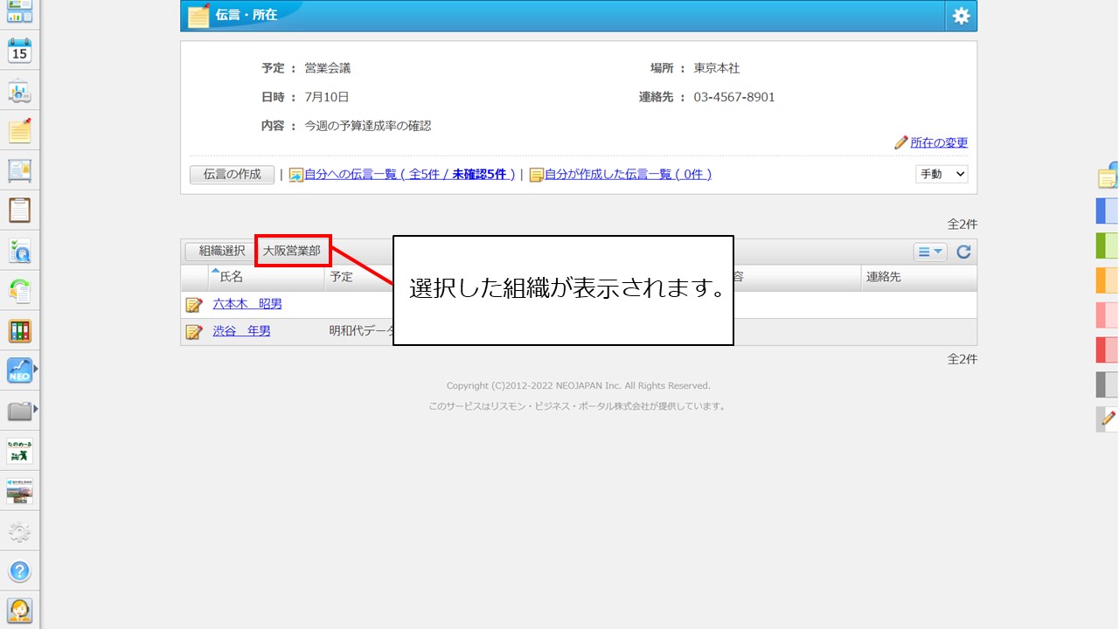Open the list view options dropdown

click(x=930, y=252)
